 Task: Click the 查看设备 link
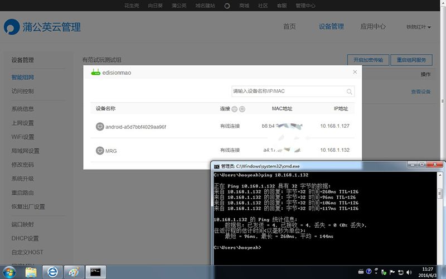pos(420,92)
